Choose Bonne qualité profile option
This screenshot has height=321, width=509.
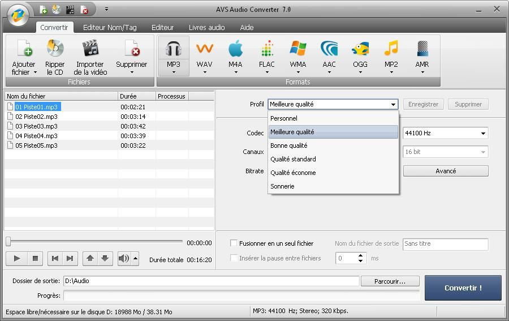click(x=333, y=145)
